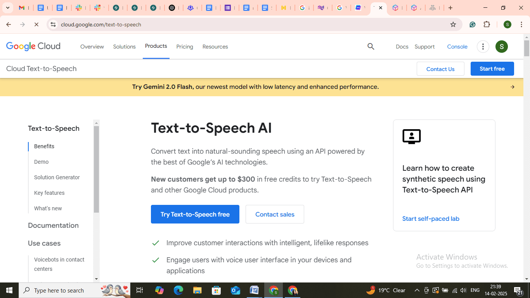Click the Cloud Text-to-Speech page title
Viewport: 530px width, 298px height.
click(42, 69)
